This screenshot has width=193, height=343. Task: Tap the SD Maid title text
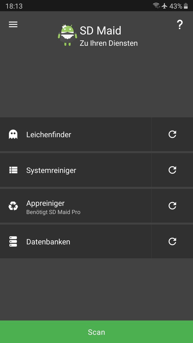(x=100, y=30)
